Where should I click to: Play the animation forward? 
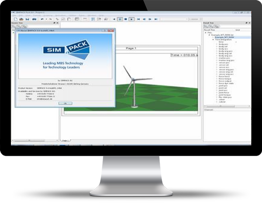[x=131, y=19]
